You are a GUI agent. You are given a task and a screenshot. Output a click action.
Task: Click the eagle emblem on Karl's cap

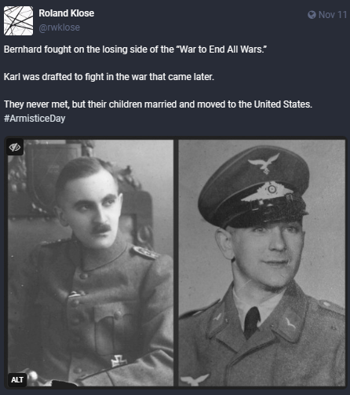(264, 162)
